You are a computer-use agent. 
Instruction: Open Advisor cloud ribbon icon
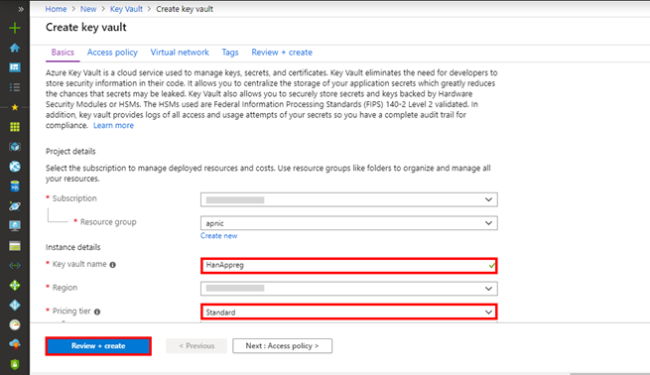click(x=15, y=344)
